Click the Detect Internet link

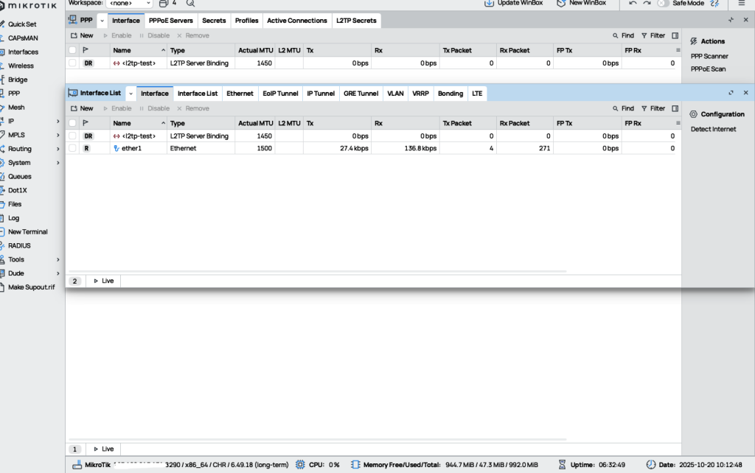click(713, 129)
